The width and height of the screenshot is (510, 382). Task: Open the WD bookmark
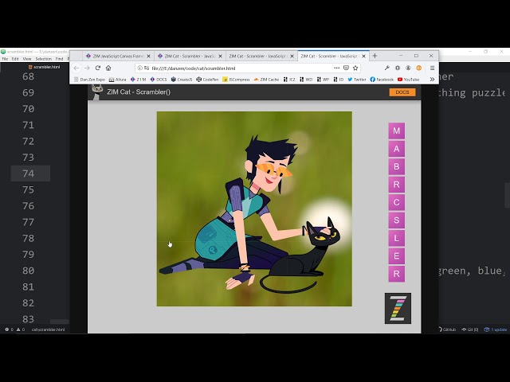click(306, 80)
